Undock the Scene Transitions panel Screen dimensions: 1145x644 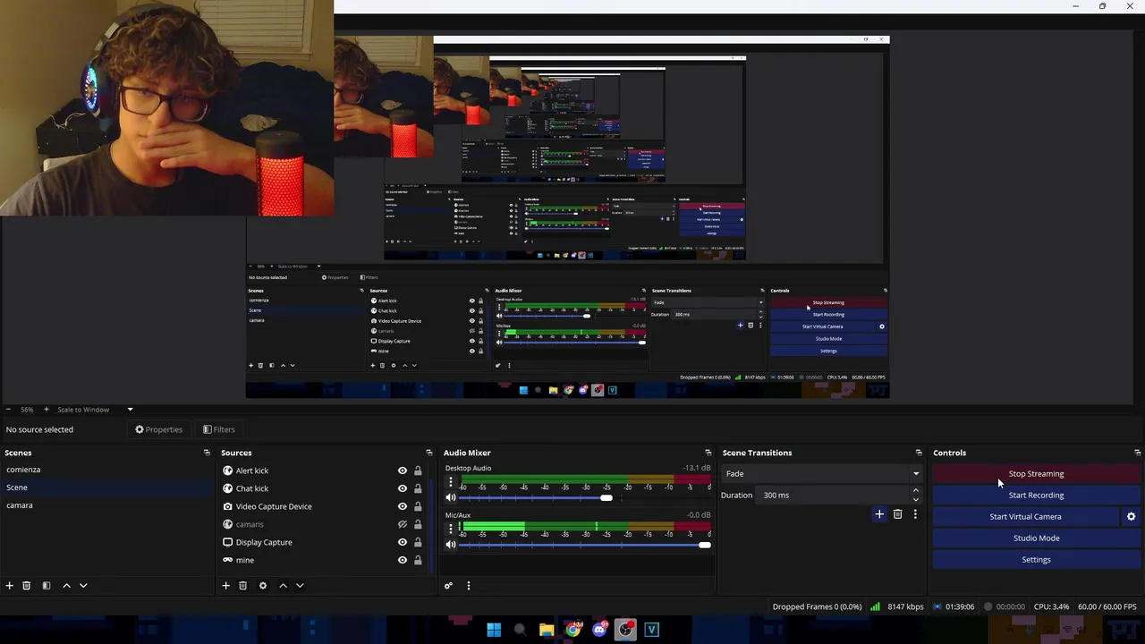(918, 453)
